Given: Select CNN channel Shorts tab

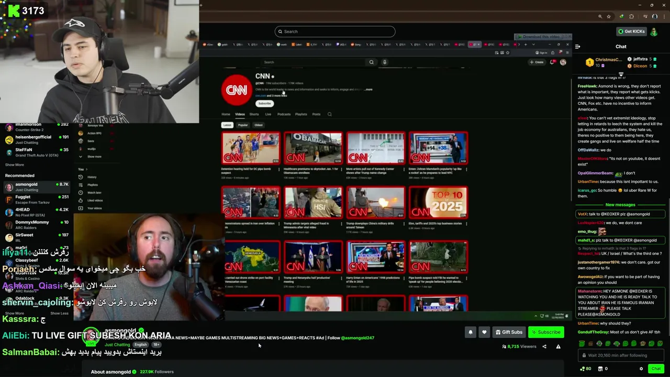Looking at the screenshot, I should click(x=254, y=114).
